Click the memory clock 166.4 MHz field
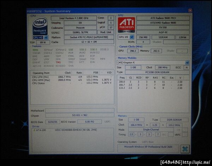Screen dimensions: 212x166 coord(136,125)
